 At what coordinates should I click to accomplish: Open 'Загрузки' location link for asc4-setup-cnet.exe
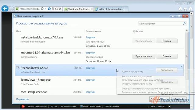coord(90,92)
